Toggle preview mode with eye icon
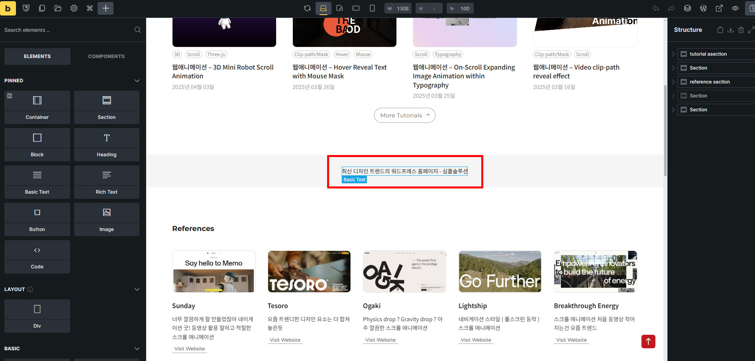 (x=735, y=8)
